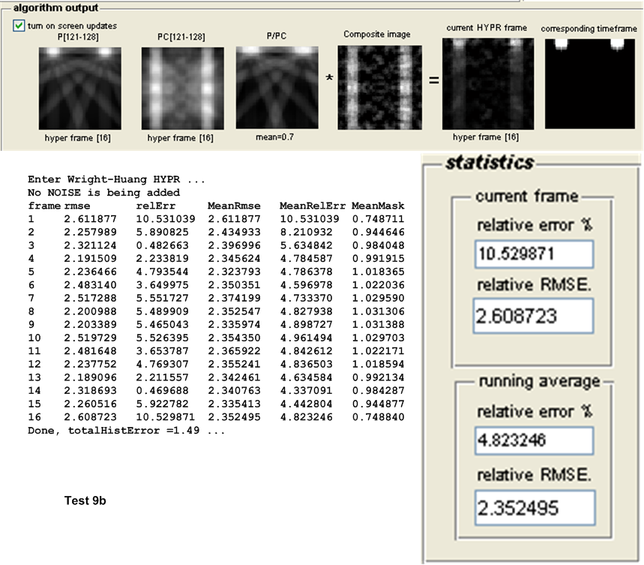The width and height of the screenshot is (644, 565).
Task: Click current frame relative error % field
Action: click(533, 254)
